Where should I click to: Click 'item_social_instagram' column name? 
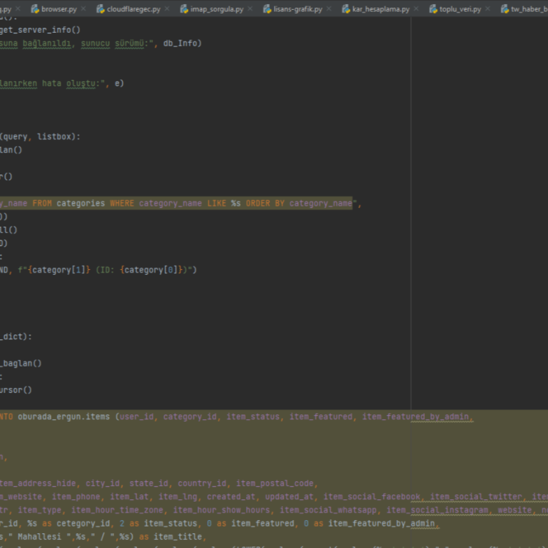pyautogui.click(x=437, y=510)
